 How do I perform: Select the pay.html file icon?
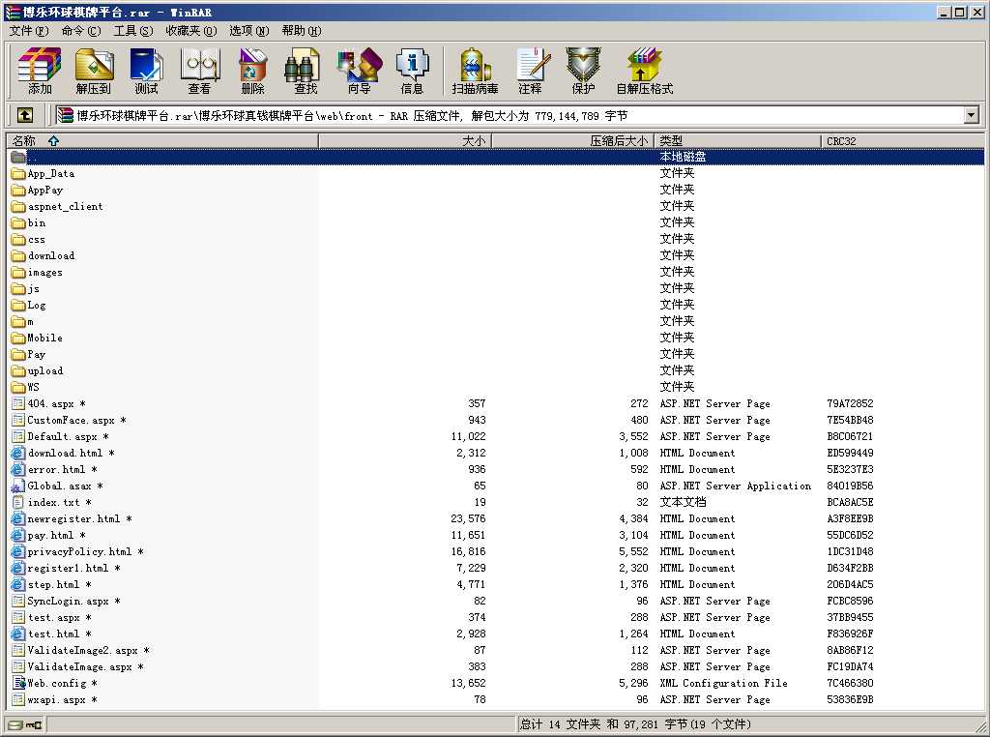pyautogui.click(x=18, y=536)
